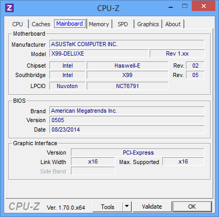This screenshot has height=217, width=219.
Task: Select BIOS version value 0505
Action: (x=127, y=120)
